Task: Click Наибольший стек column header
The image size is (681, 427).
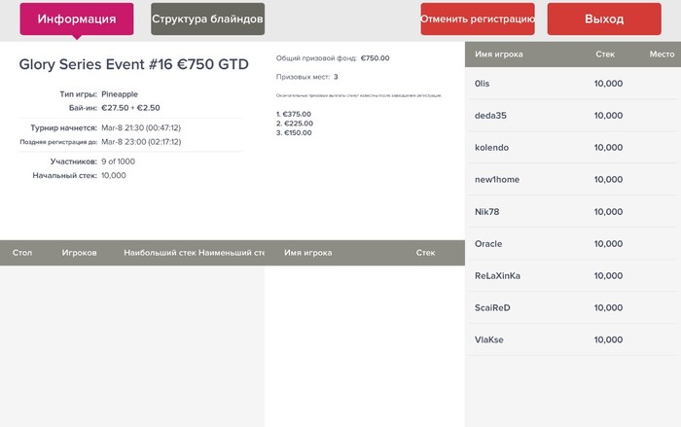Action: 160,253
